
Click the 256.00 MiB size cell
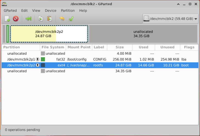click(x=122, y=59)
